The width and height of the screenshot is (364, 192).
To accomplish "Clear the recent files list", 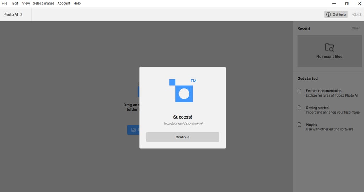I will 355,28.
